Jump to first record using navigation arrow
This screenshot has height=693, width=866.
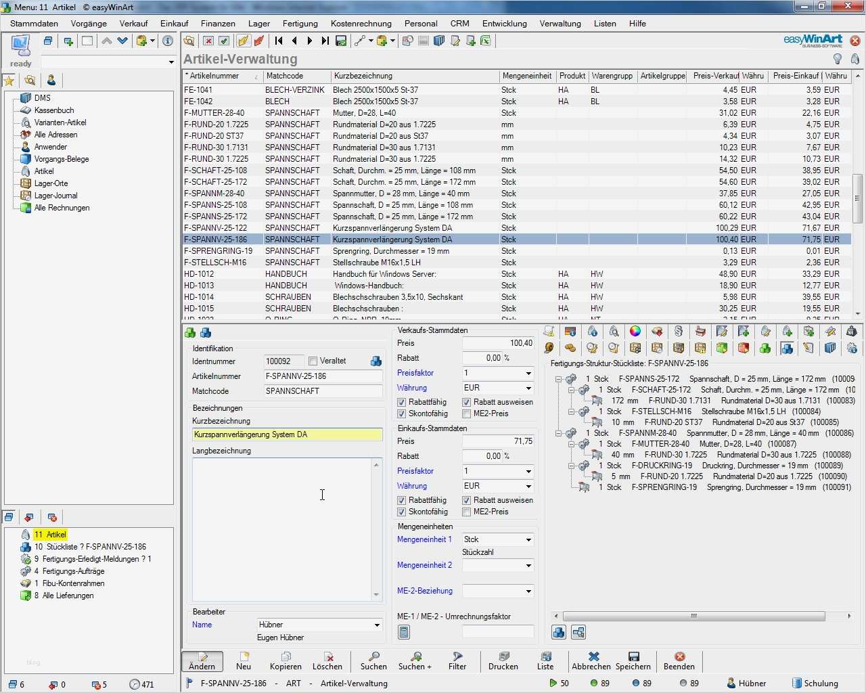coord(279,41)
